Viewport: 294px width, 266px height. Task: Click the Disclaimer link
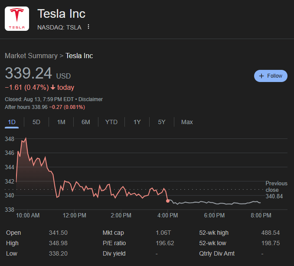(91, 99)
